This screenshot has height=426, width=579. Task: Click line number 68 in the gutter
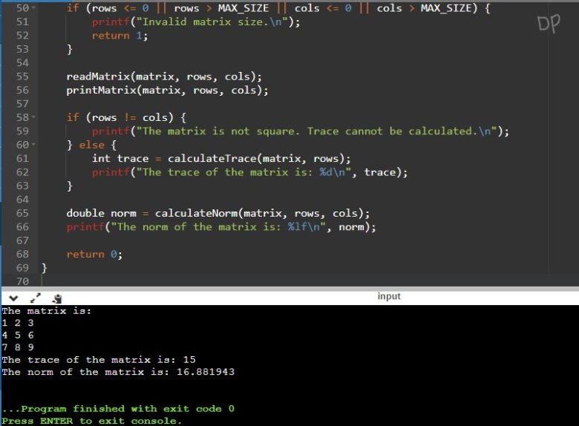point(22,254)
